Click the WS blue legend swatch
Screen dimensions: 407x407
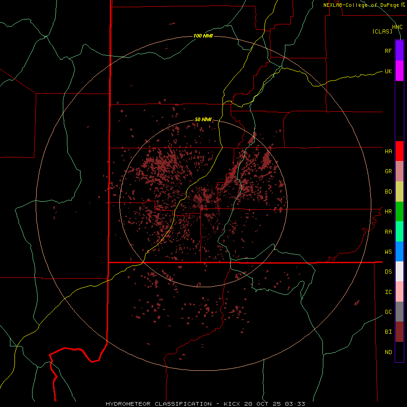click(x=399, y=251)
